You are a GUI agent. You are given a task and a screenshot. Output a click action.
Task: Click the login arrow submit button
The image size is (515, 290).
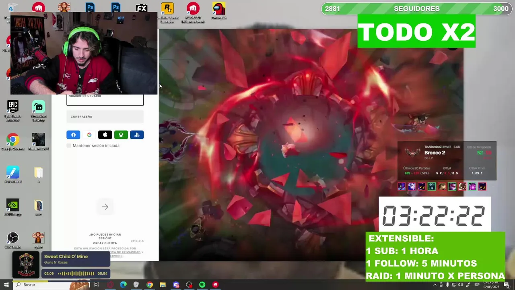coord(105,207)
